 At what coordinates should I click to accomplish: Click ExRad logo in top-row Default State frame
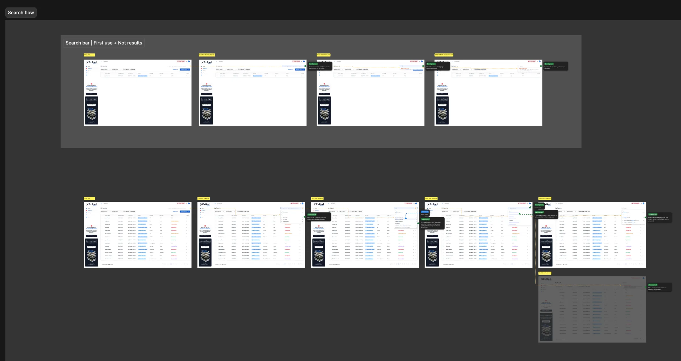coord(92,62)
